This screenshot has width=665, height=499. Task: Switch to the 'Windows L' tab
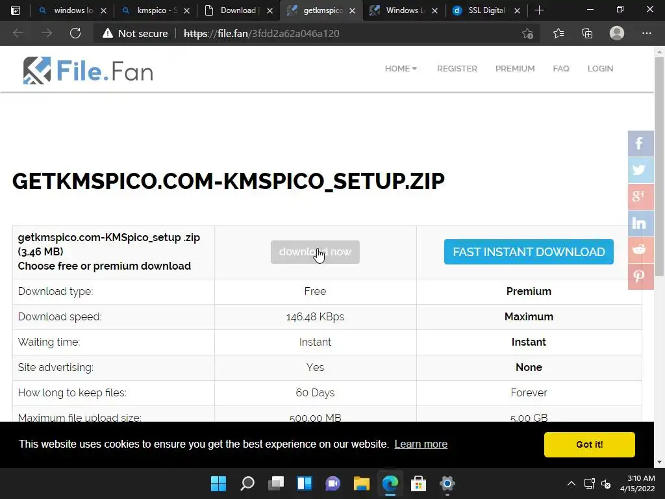(x=404, y=10)
